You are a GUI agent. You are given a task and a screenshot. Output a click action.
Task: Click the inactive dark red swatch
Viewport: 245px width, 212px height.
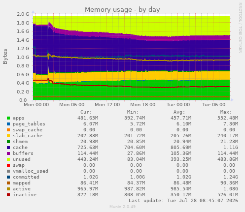8,195
